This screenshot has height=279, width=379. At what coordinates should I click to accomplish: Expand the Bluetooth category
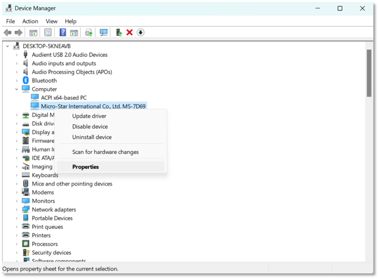click(16, 81)
